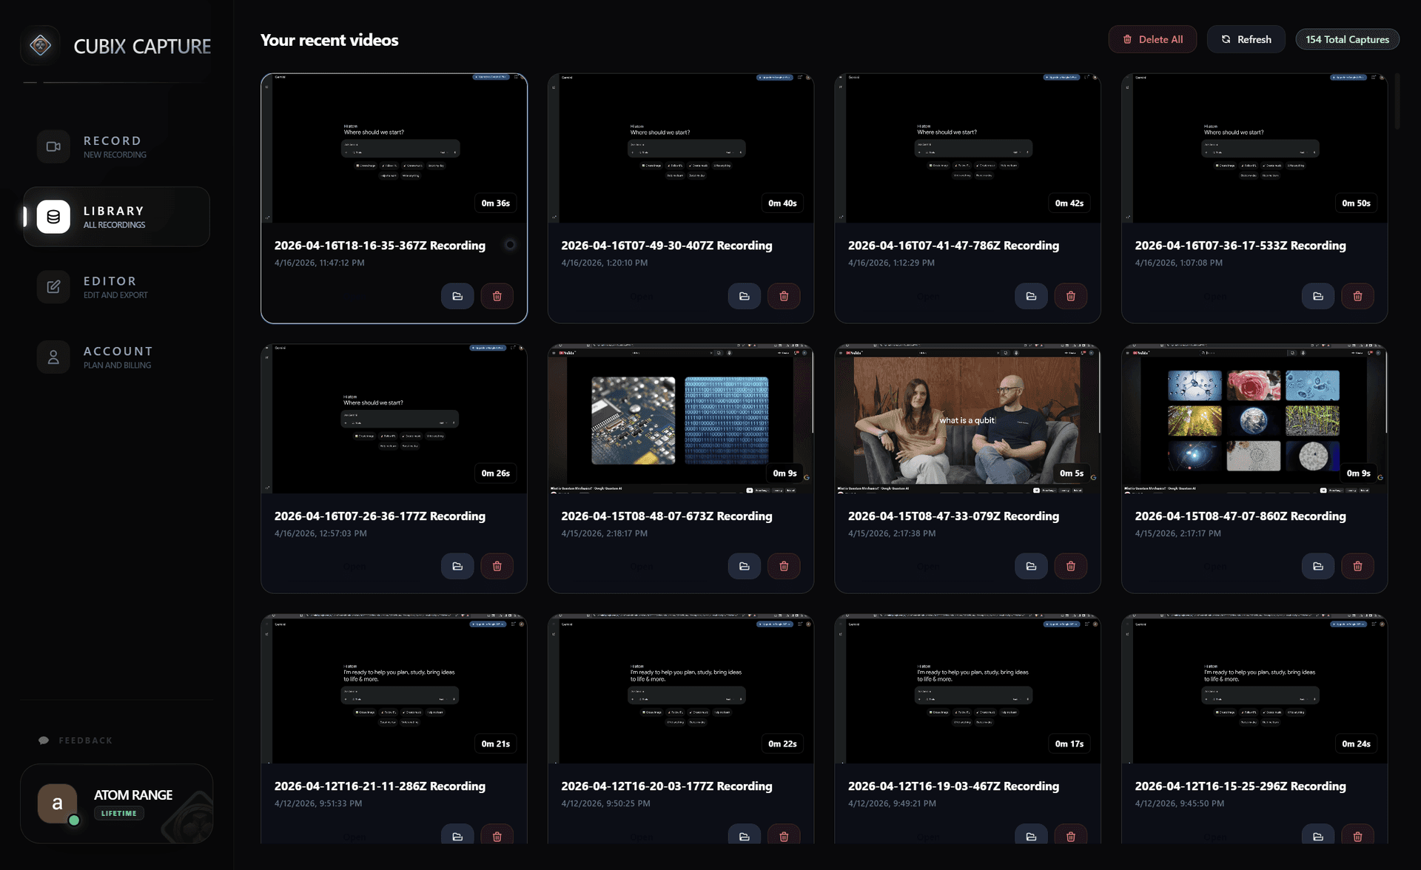Open the qubit interview video thumbnail
This screenshot has width=1421, height=870.
click(967, 419)
